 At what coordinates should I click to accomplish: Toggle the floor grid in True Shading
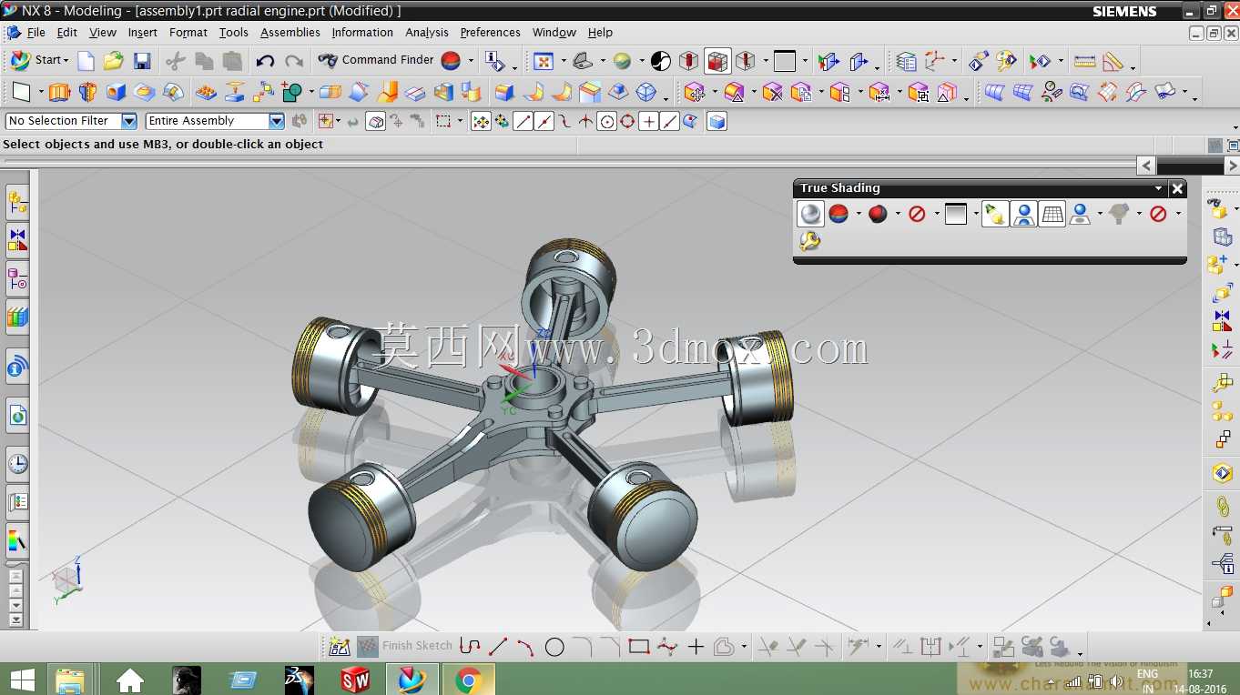[1052, 214]
